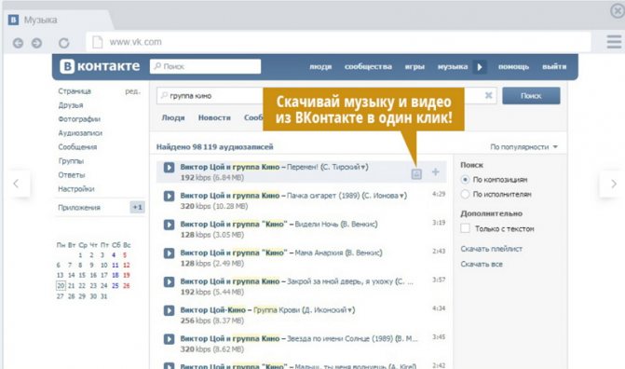625x369 pixels.
Task: Open Настройки in the left sidebar
Action: [x=76, y=189]
